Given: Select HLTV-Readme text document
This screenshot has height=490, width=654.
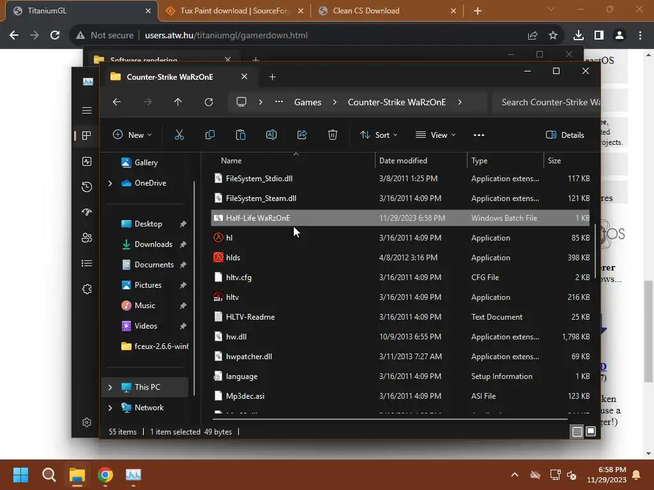Looking at the screenshot, I should (400, 317).
